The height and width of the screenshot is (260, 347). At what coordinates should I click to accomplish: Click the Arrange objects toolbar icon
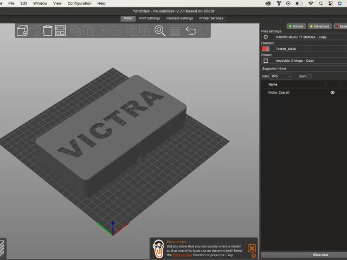[60, 30]
